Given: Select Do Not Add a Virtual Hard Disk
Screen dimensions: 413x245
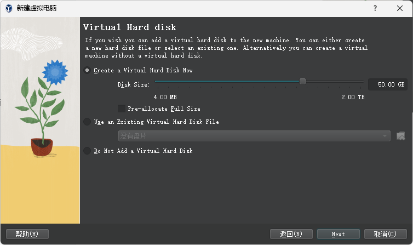Looking at the screenshot, I should 87,151.
